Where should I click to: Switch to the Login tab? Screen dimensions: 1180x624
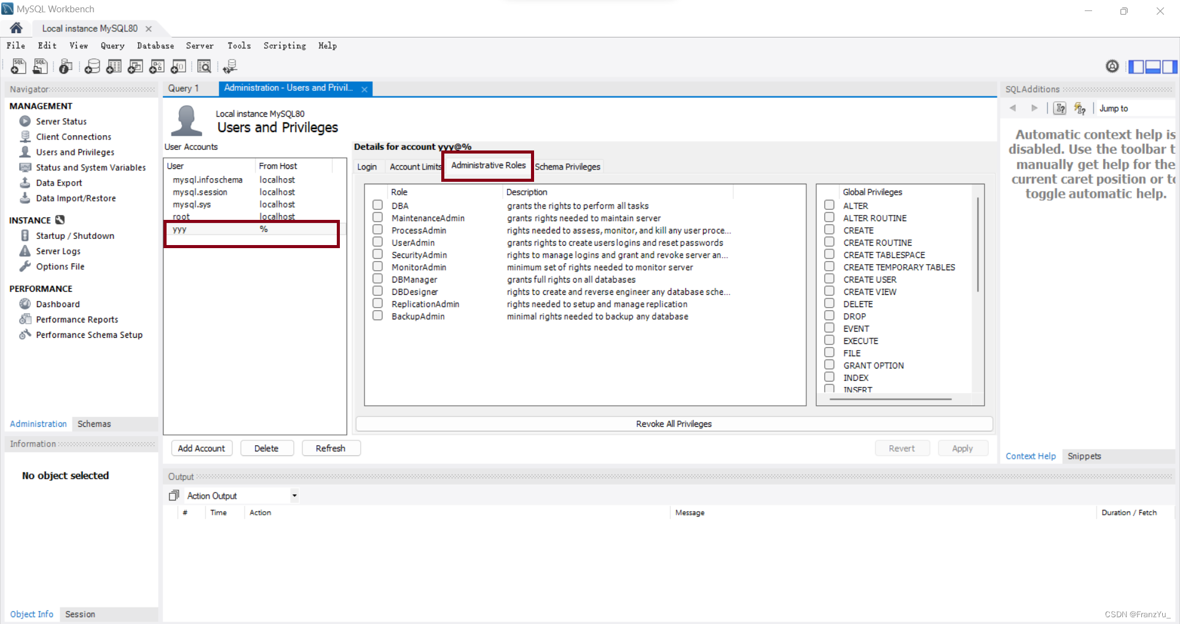click(367, 166)
